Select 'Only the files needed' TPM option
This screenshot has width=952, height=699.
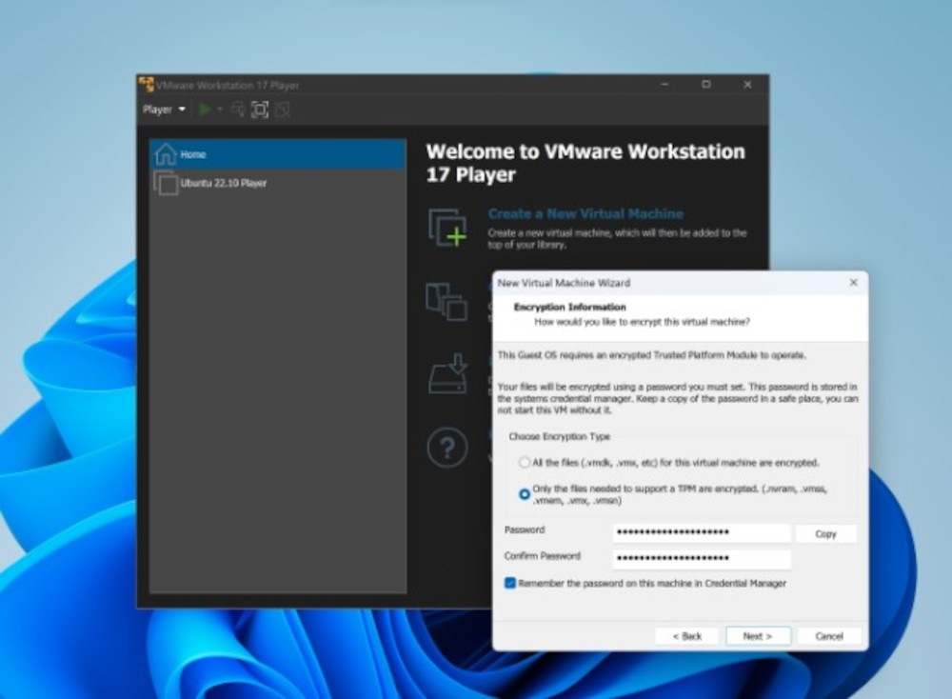pos(525,493)
